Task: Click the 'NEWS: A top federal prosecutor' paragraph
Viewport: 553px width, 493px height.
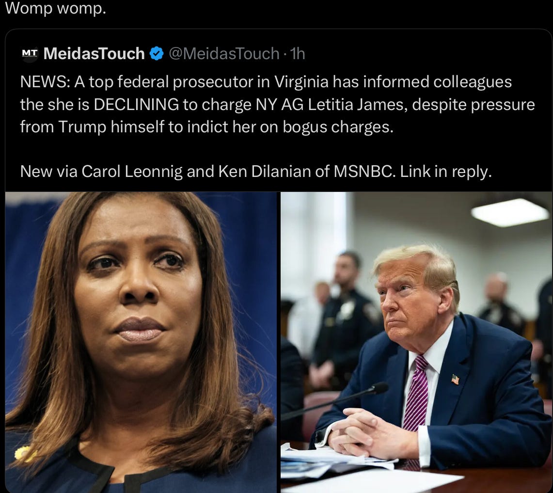Action: click(x=277, y=104)
